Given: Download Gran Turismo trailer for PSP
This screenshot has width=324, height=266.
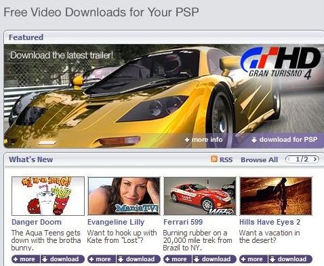Looking at the screenshot, I should coord(284,140).
